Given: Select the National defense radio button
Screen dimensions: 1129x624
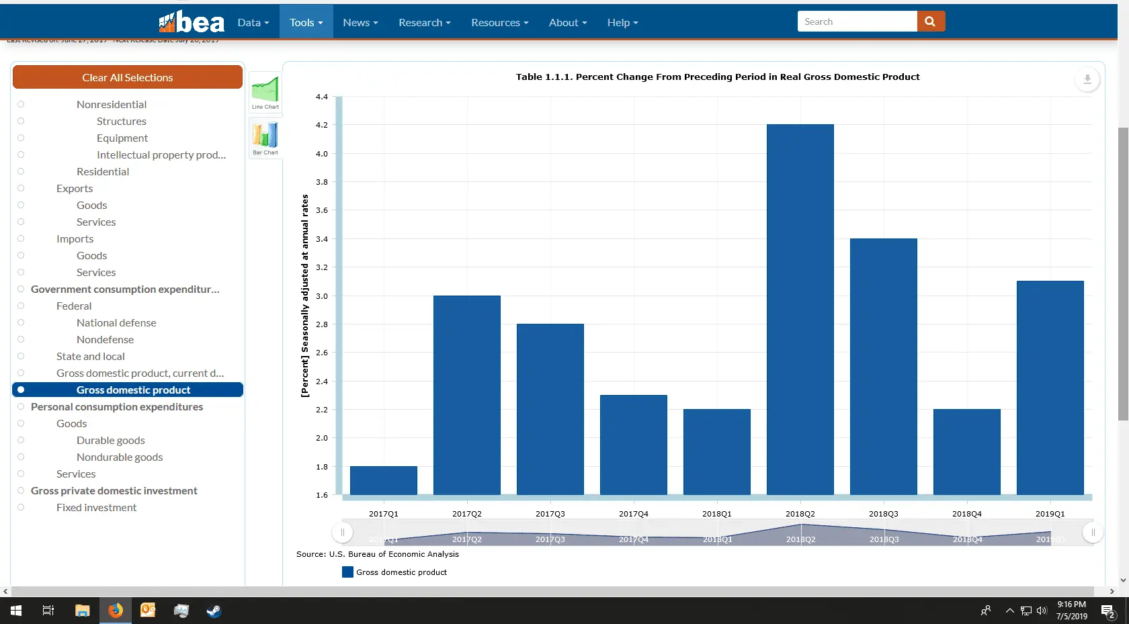Looking at the screenshot, I should 21,322.
